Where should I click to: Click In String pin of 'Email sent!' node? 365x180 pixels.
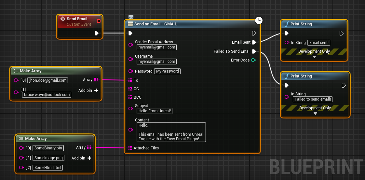[287, 43]
